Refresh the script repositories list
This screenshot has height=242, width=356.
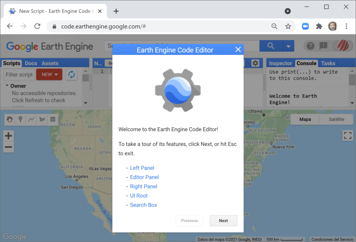point(72,74)
